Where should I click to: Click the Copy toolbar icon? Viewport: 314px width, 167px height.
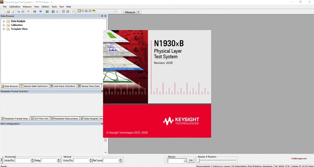pos(18,11)
